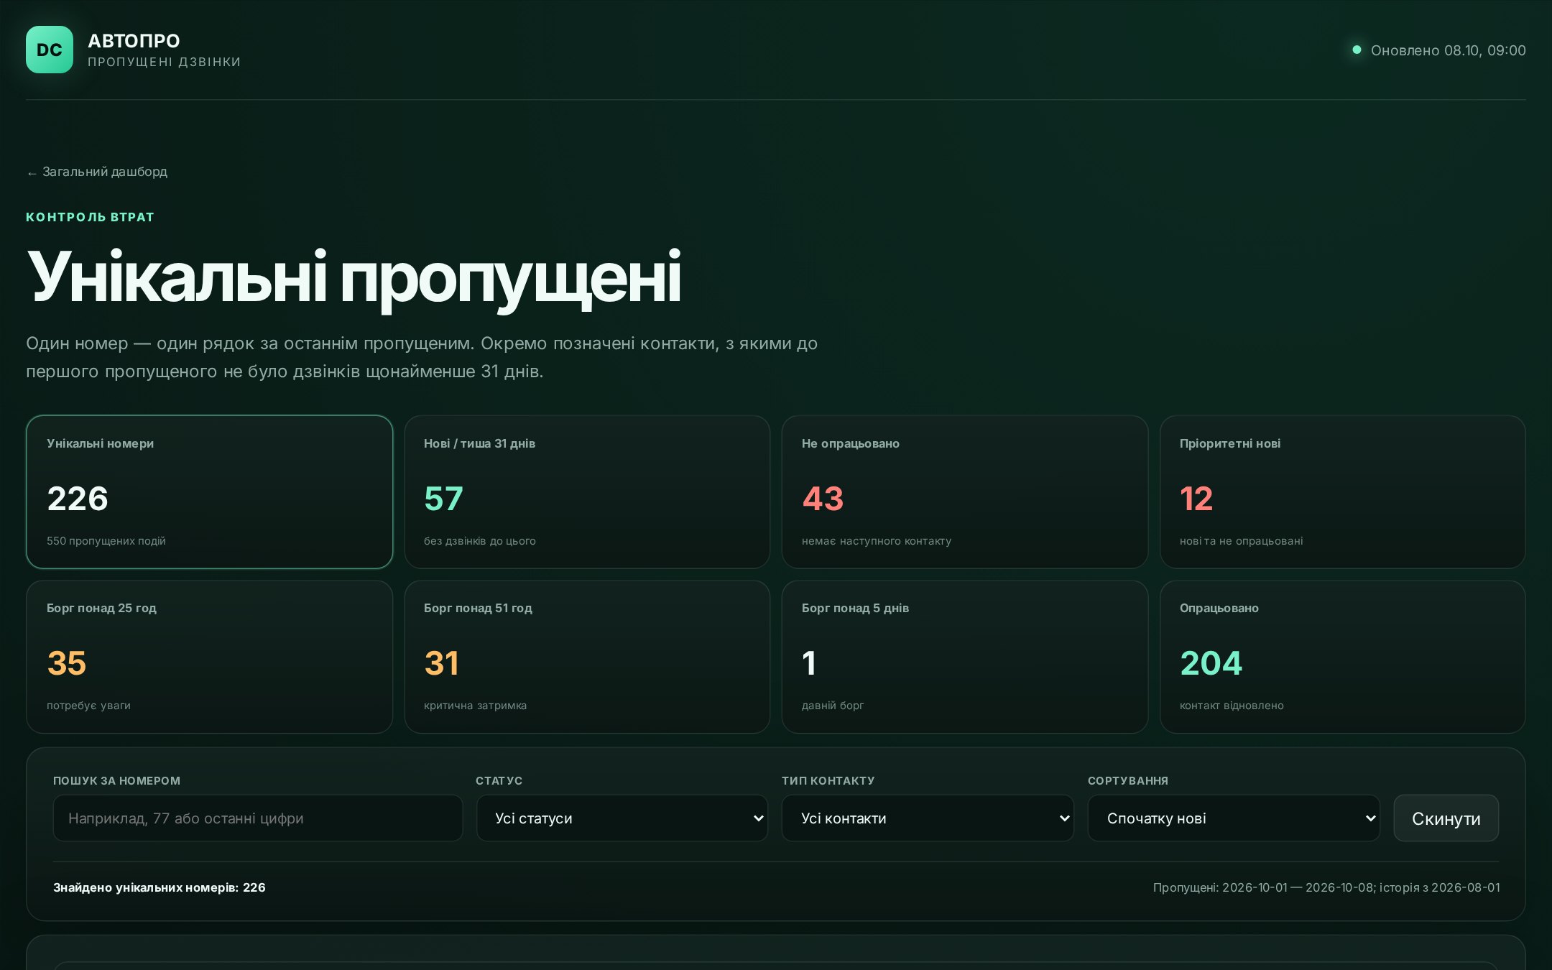
Task: Click the КОНТРОЛЬ ВТРАТ label
Action: [91, 217]
